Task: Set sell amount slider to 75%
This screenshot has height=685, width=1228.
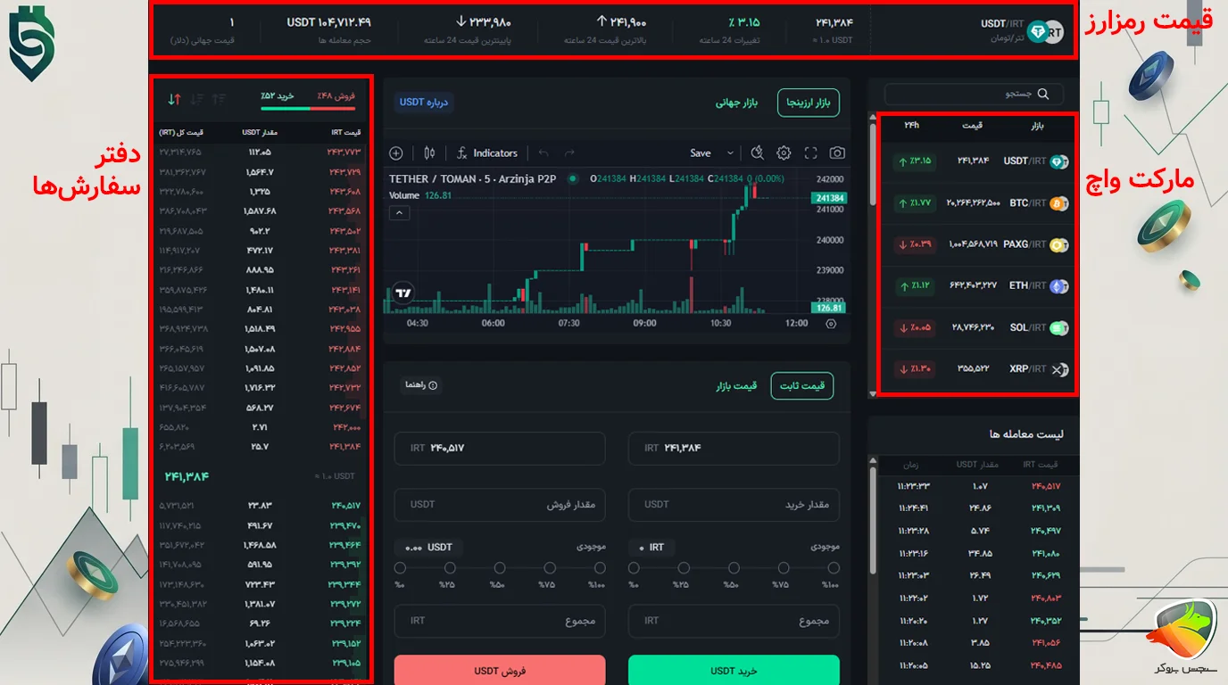Action: tap(550, 568)
